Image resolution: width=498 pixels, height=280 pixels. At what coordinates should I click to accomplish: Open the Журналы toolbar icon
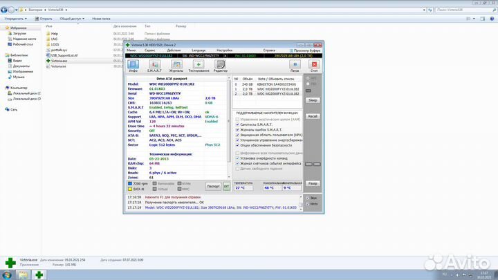coord(176,64)
